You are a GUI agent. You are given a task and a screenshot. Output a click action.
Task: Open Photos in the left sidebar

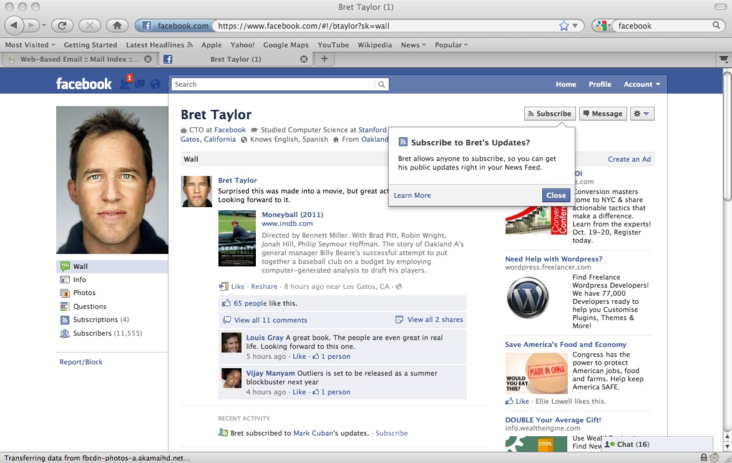(84, 293)
